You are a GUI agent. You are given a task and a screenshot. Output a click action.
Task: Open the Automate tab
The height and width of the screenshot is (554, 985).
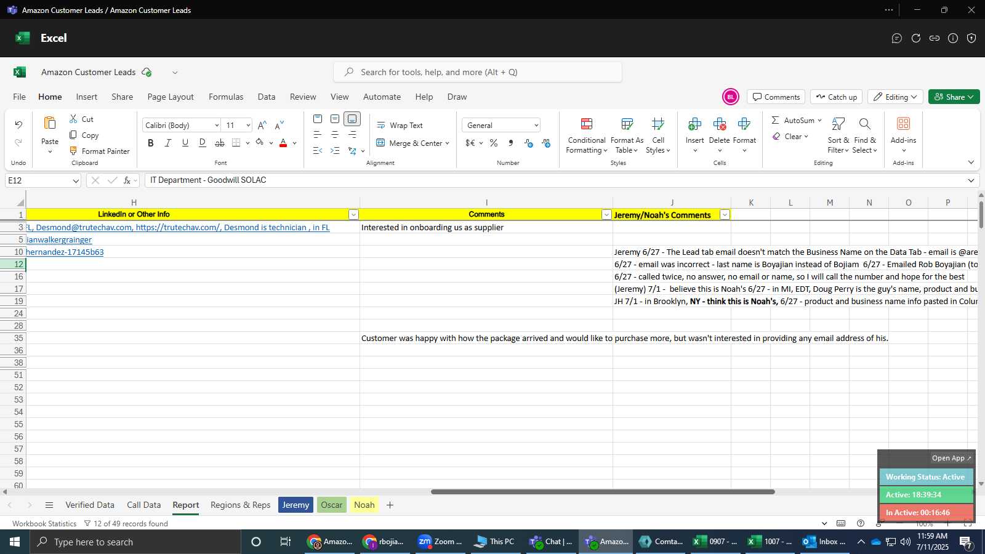click(x=382, y=97)
